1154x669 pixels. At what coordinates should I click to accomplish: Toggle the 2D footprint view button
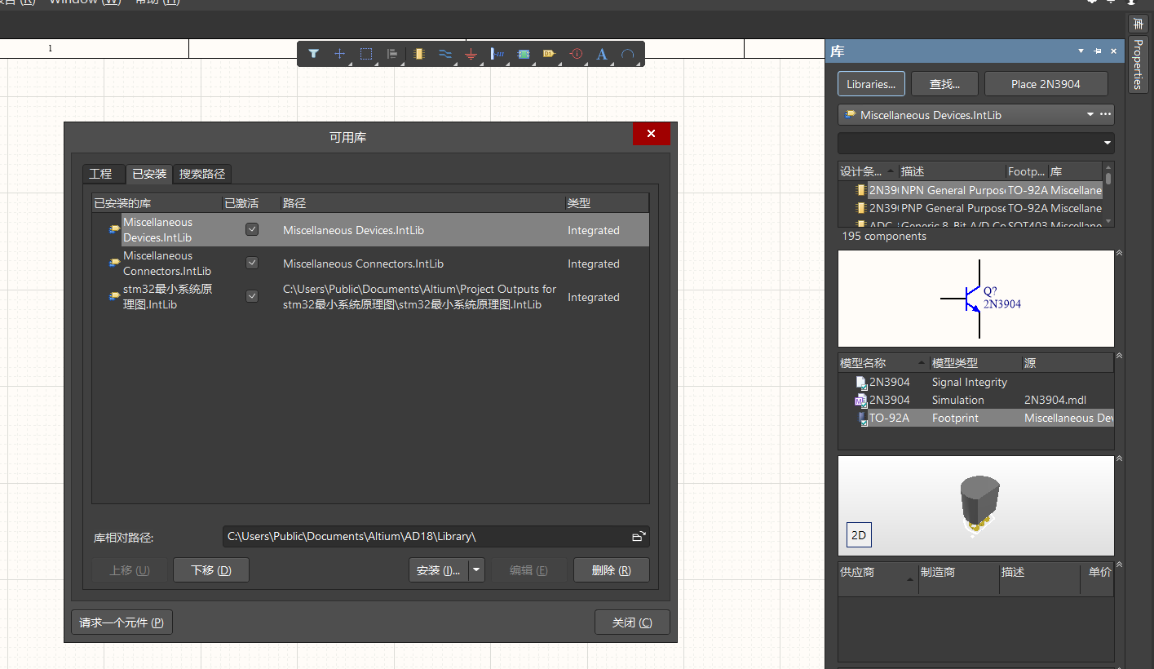859,535
